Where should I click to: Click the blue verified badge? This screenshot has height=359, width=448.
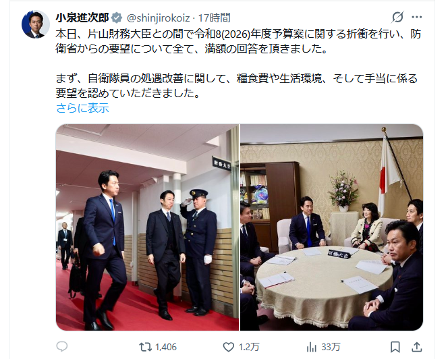click(117, 18)
